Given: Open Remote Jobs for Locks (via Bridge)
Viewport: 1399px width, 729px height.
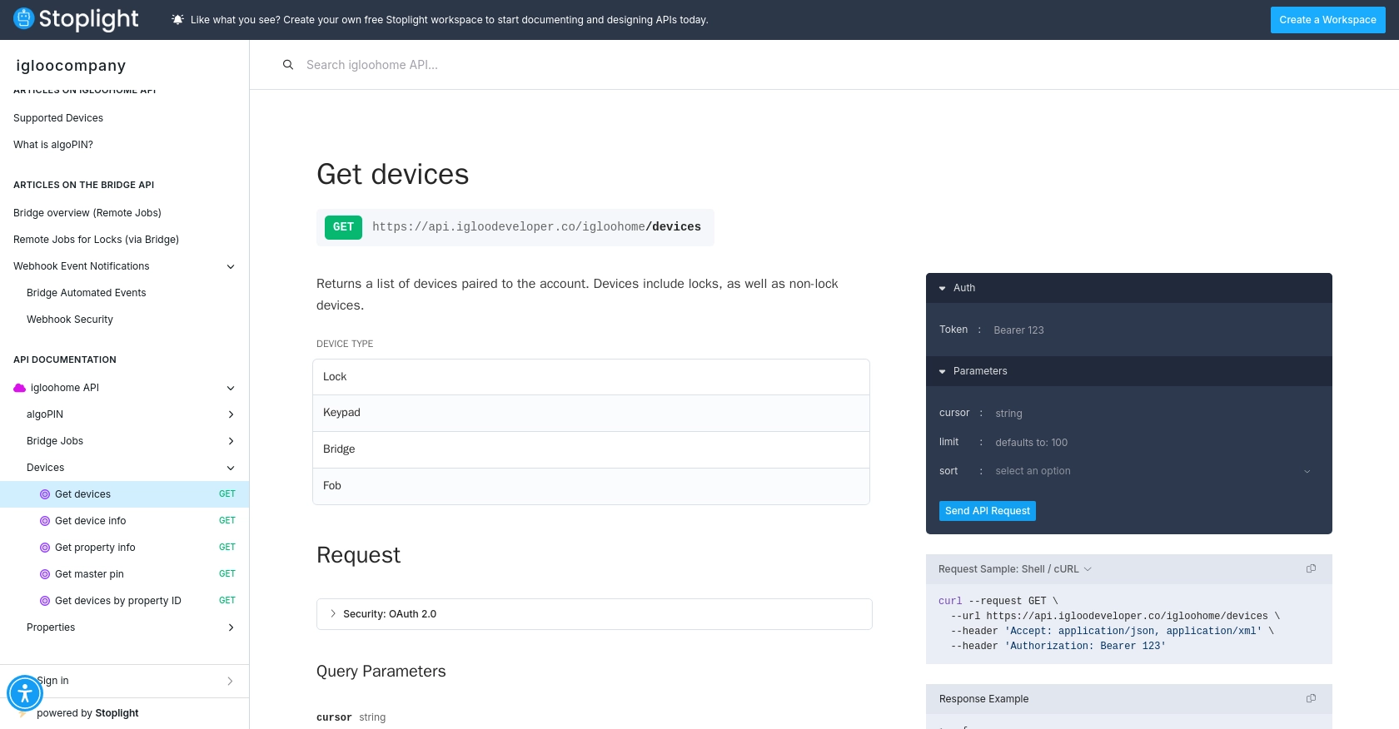Looking at the screenshot, I should [x=97, y=240].
